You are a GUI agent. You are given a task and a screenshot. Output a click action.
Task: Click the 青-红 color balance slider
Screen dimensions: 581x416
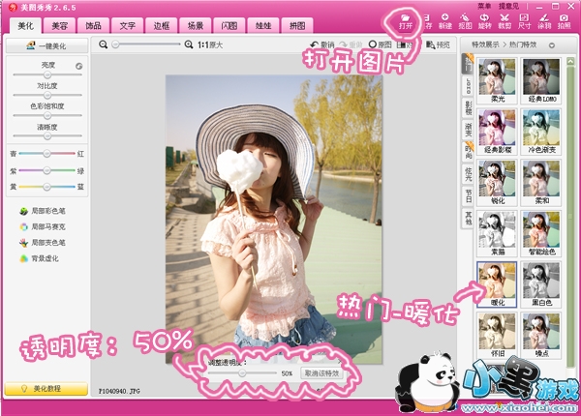pyautogui.click(x=46, y=153)
